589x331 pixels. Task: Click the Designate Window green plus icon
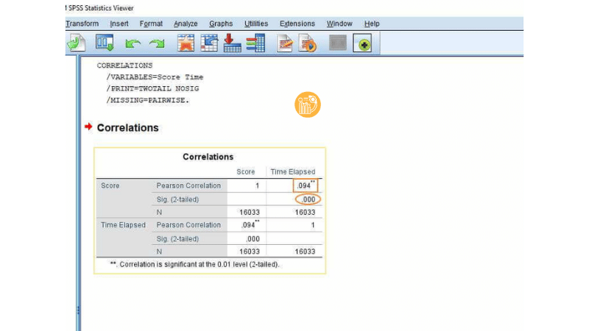click(x=362, y=43)
